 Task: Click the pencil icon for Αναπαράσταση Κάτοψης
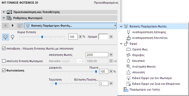128,32
